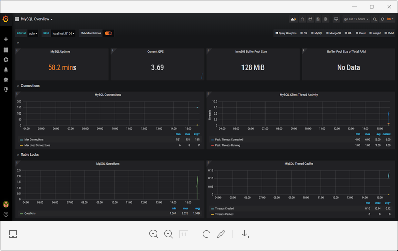Click the MySQL Connections panel title
The image size is (398, 251).
pos(108,95)
